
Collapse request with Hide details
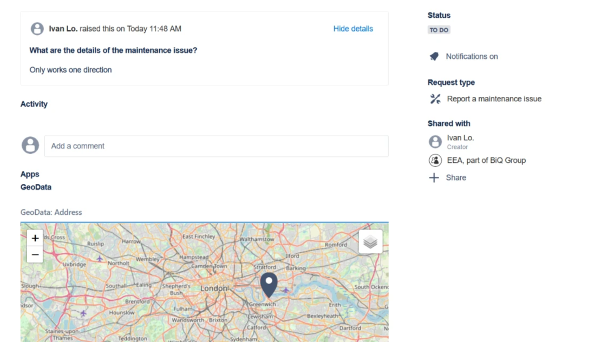pyautogui.click(x=353, y=29)
